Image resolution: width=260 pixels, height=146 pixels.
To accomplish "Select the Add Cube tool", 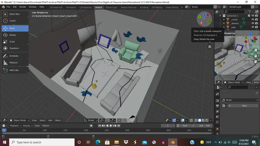I will click(15, 70).
